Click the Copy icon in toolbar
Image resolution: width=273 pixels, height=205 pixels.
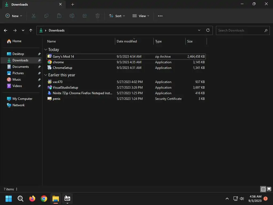click(46, 16)
